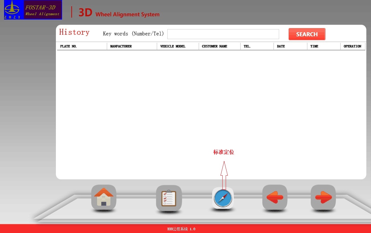Click the VEHICLE MODEL column header
The width and height of the screenshot is (371, 233).
point(173,46)
